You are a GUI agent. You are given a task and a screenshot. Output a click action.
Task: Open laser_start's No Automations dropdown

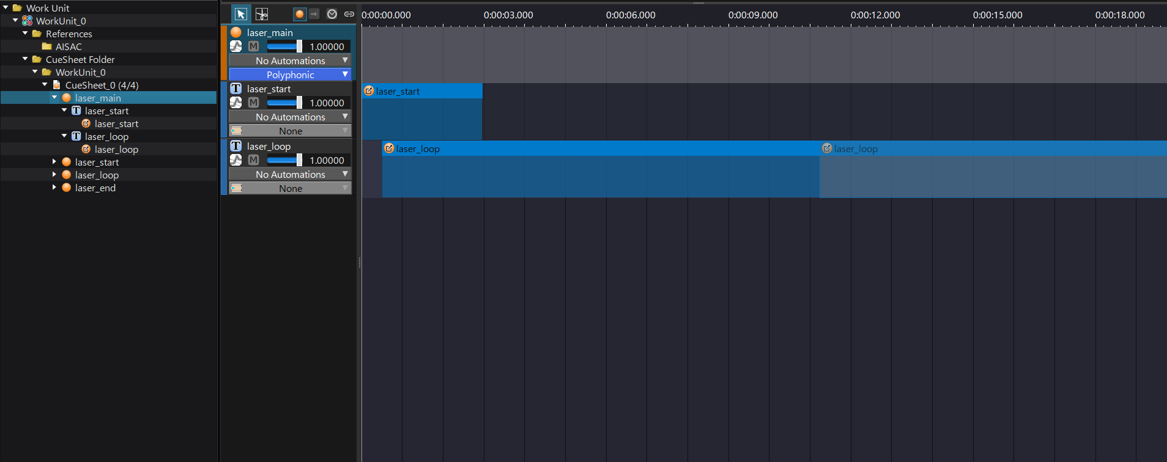click(290, 117)
